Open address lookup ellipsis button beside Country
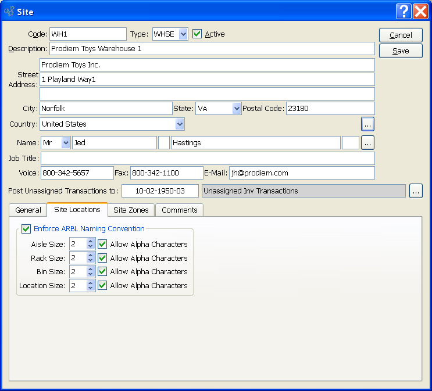 367,124
